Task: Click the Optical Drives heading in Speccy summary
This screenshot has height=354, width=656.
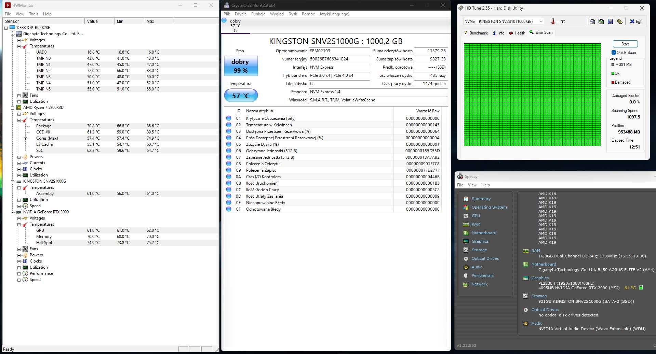Action: [x=545, y=310]
